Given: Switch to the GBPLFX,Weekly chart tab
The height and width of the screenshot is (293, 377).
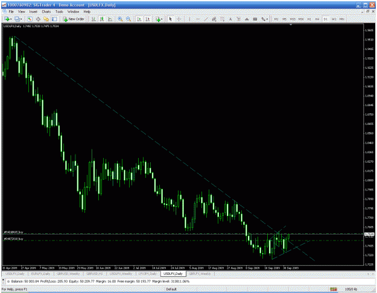Looking at the screenshot, I should click(200, 274).
